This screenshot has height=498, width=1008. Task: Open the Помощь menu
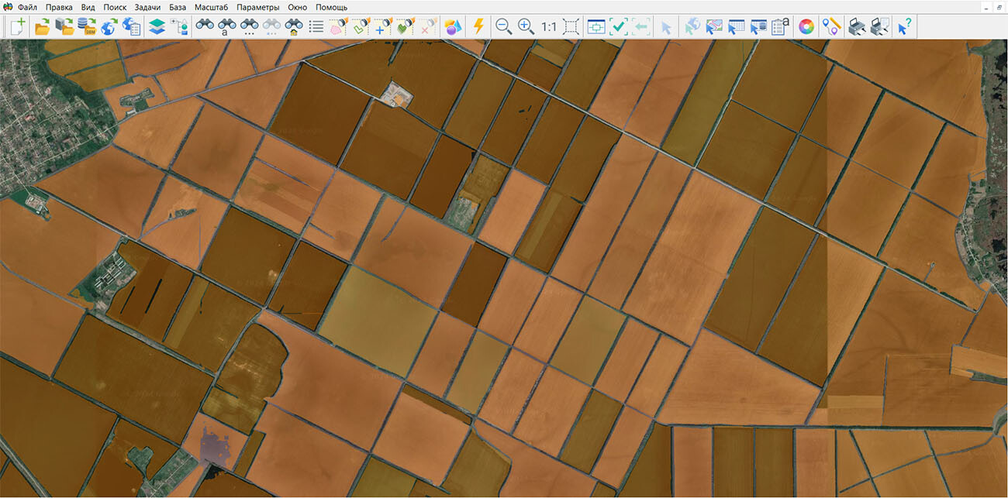click(x=331, y=7)
